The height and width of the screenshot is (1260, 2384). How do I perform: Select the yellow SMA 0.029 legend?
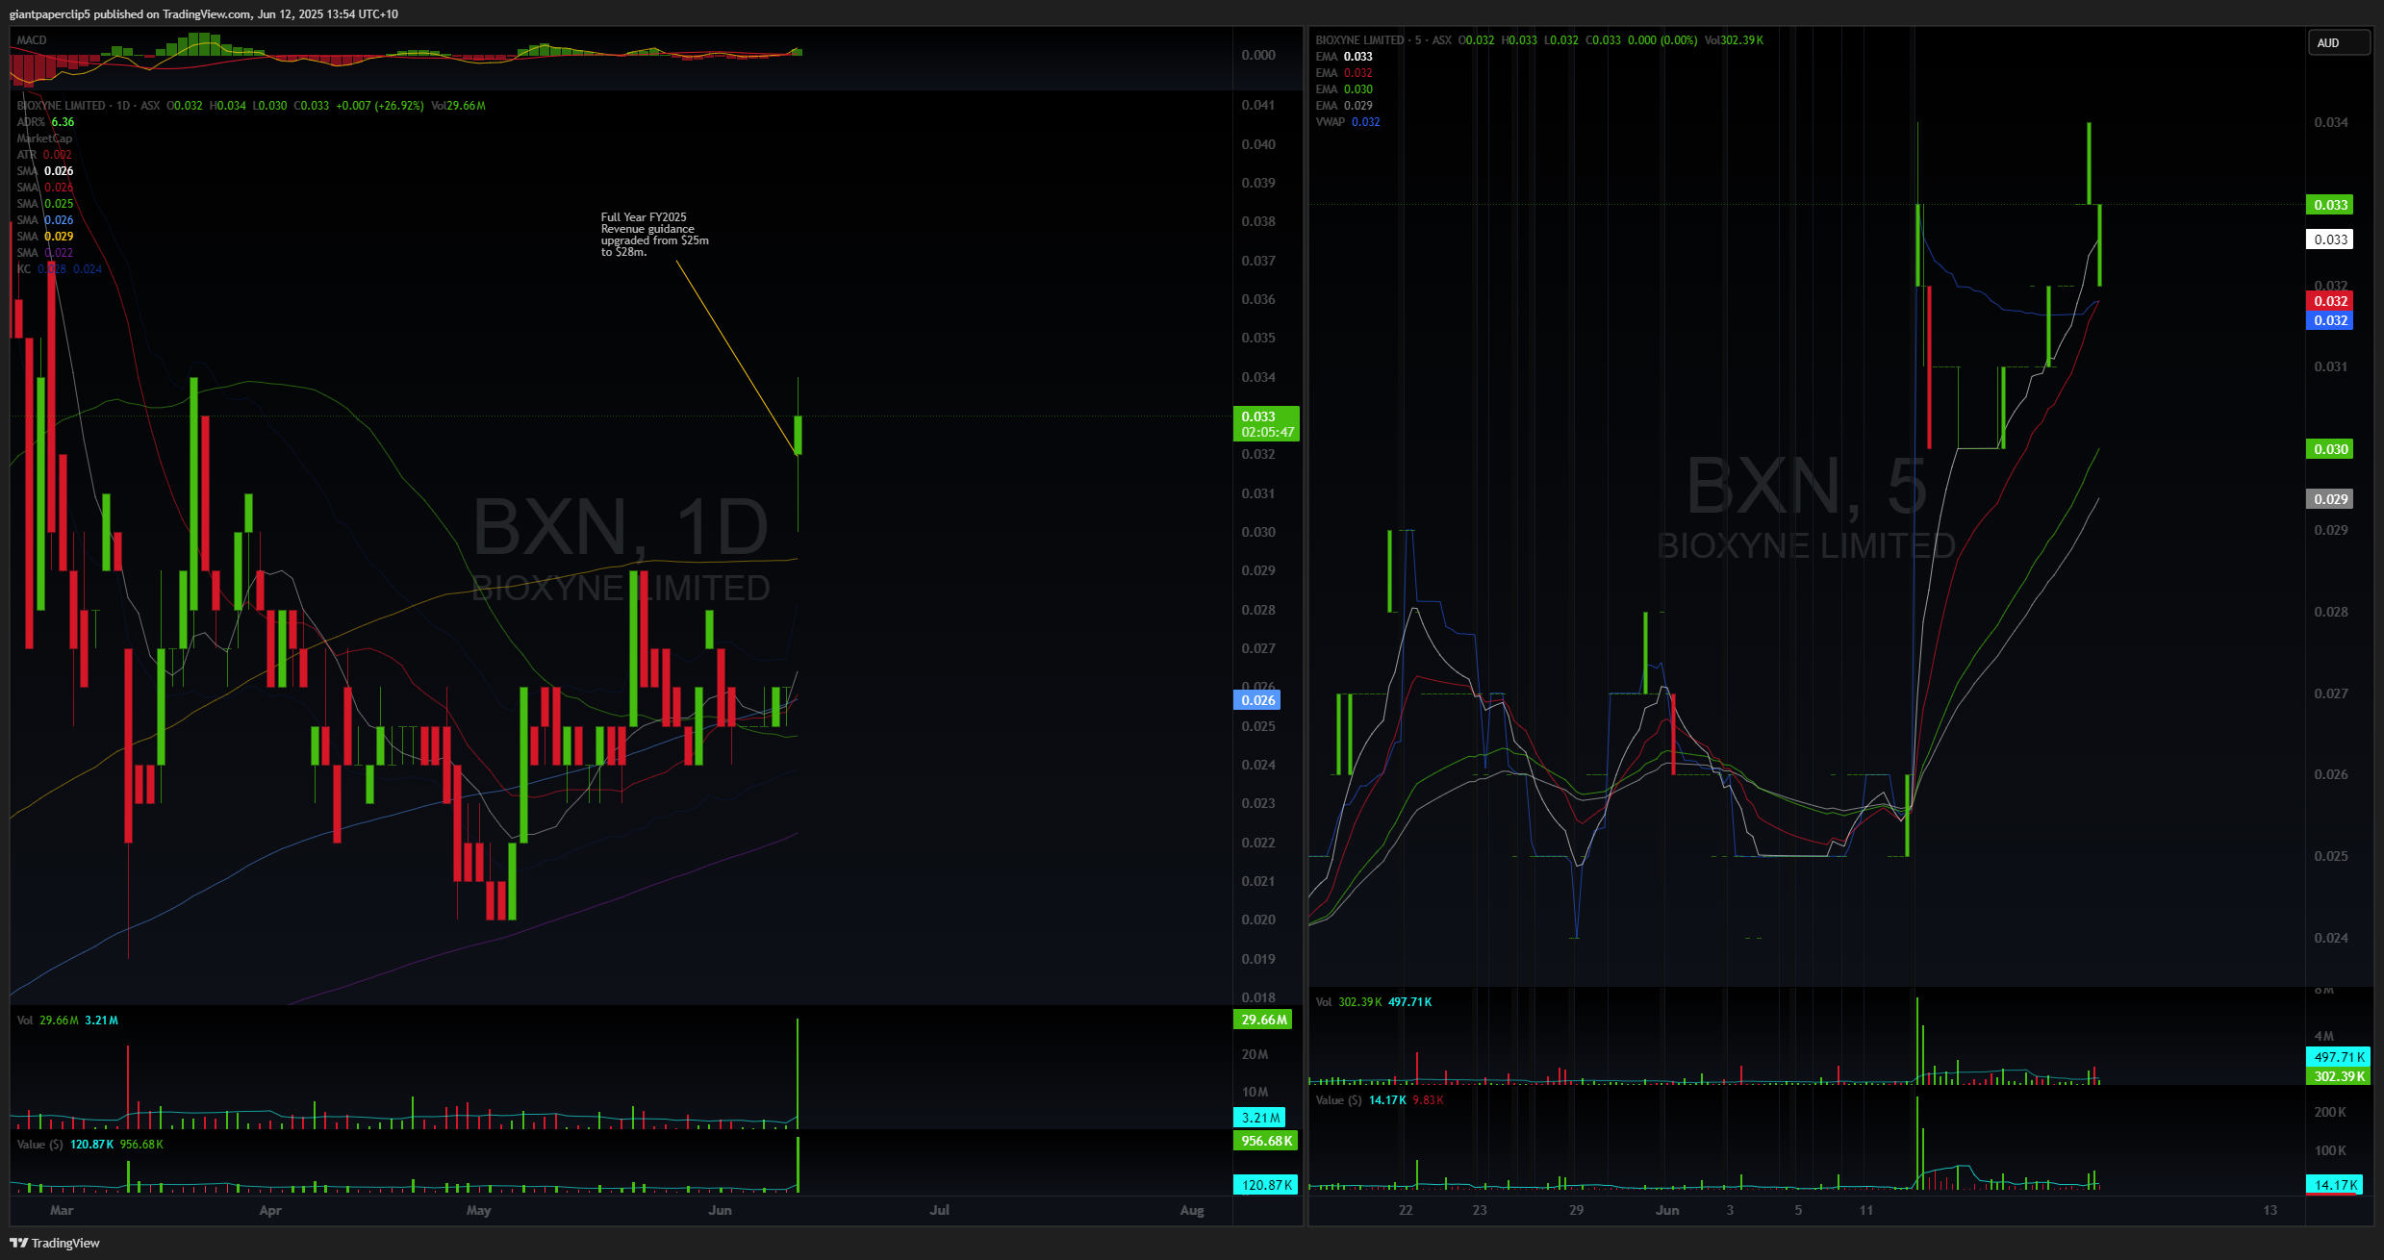[x=45, y=237]
